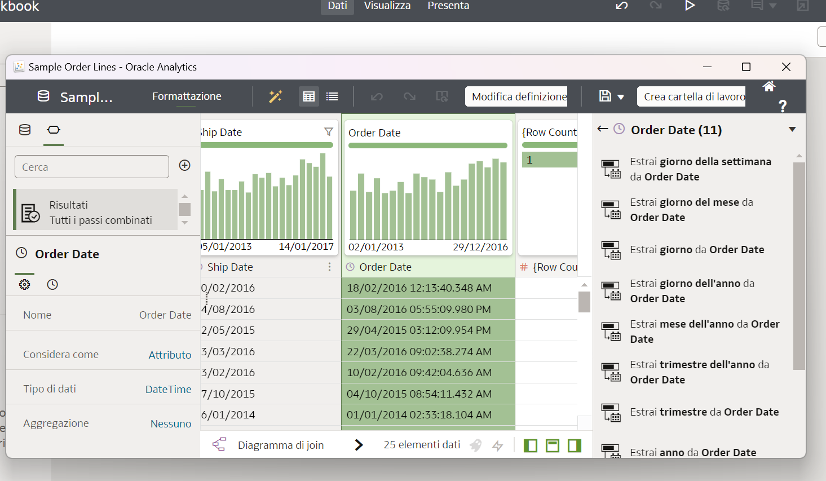Select the database data panel tab
826x481 pixels.
[25, 130]
